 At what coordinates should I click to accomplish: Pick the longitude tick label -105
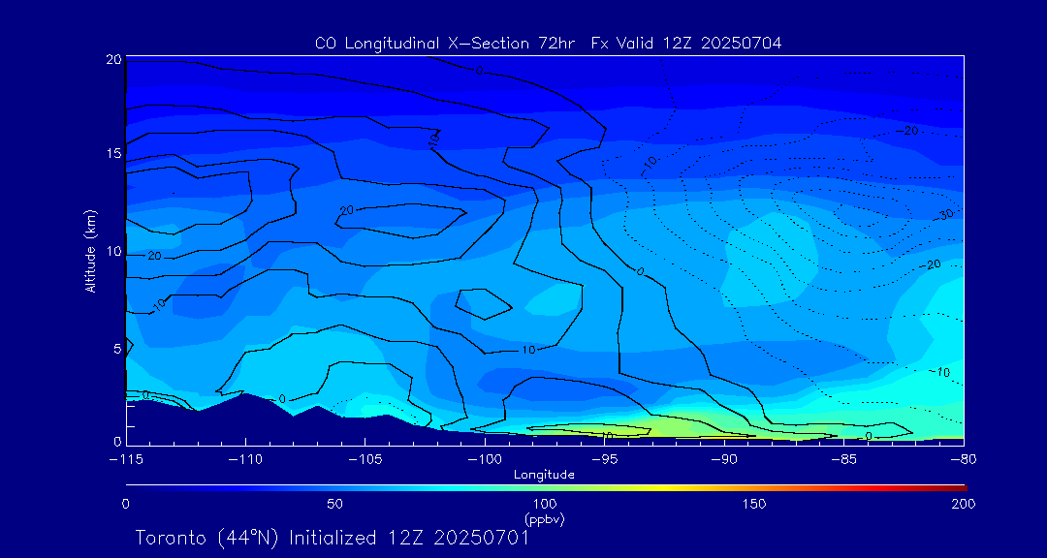click(x=365, y=460)
